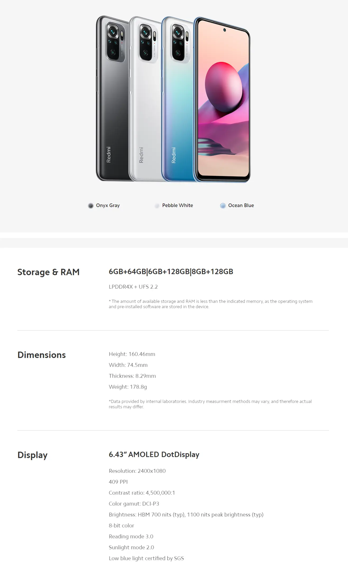Click the punch-hole front camera on the phone screen
Screen dimensions: 348x581
(x=225, y=30)
